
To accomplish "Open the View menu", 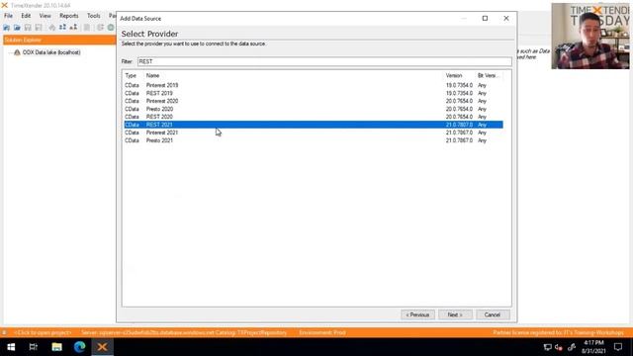I will (x=45, y=16).
